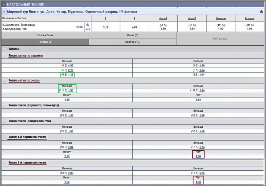Collapse the Мировой тур Платинум tournament chevron
This screenshot has width=266, height=186.
(x=4, y=12)
